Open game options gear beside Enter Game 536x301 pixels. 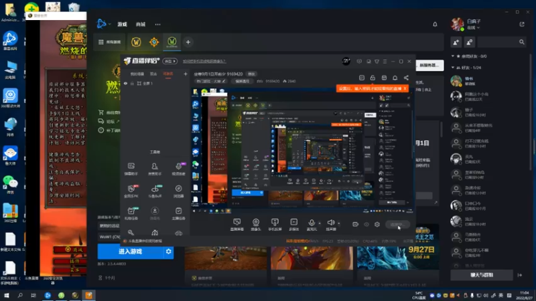coord(169,252)
